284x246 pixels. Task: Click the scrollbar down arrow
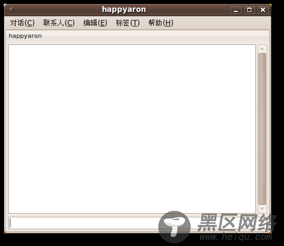262,208
